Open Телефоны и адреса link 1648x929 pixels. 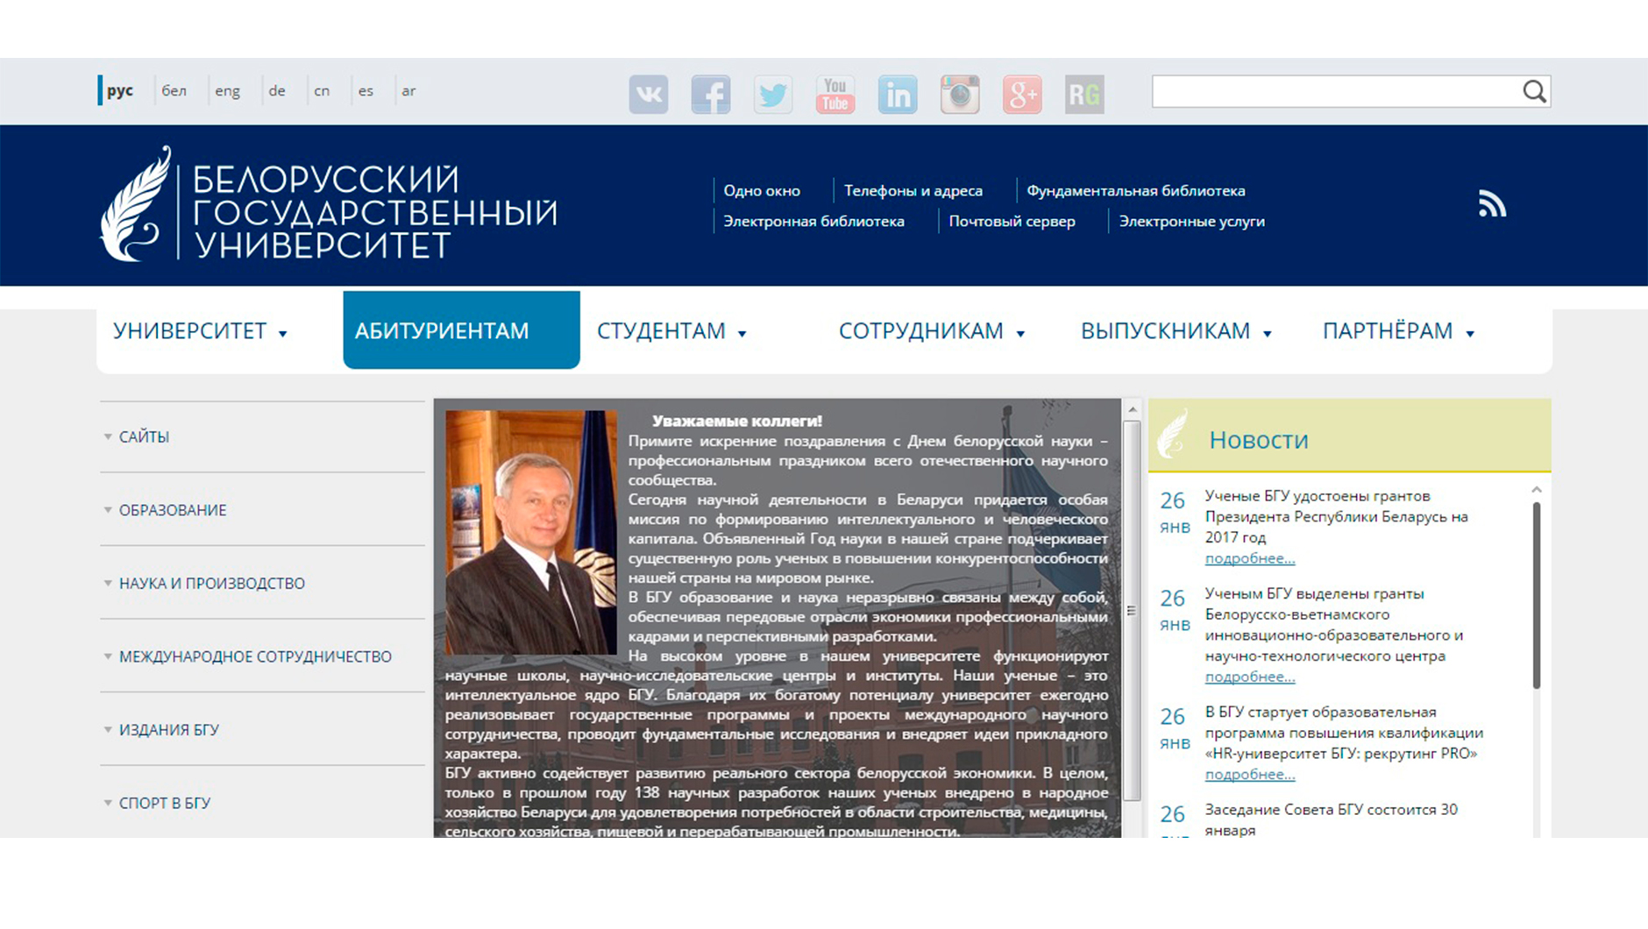pyautogui.click(x=913, y=190)
